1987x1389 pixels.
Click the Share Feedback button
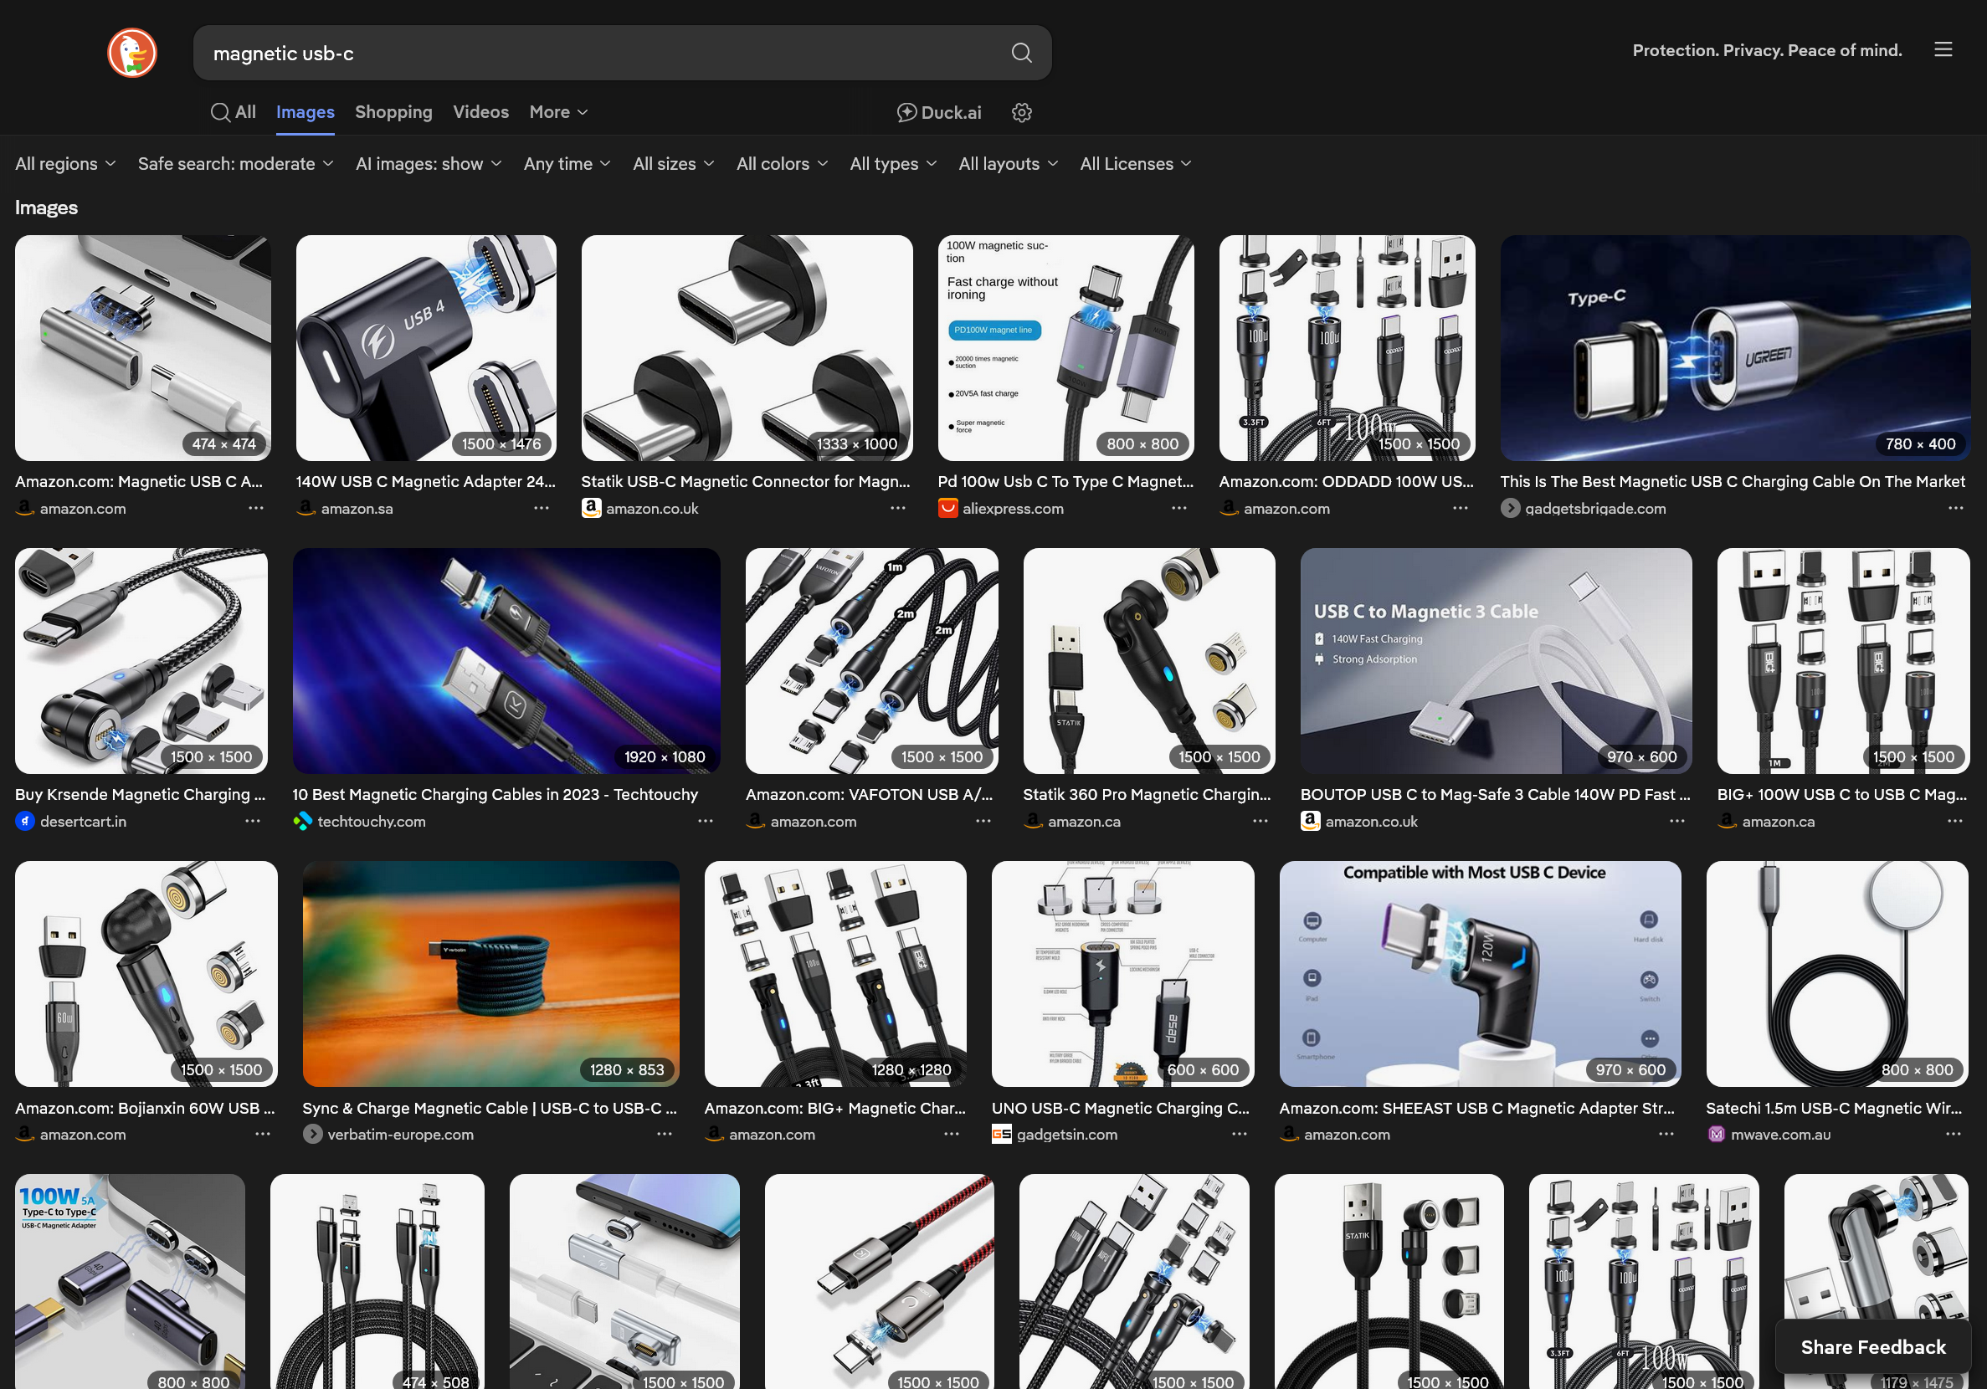coord(1873,1346)
